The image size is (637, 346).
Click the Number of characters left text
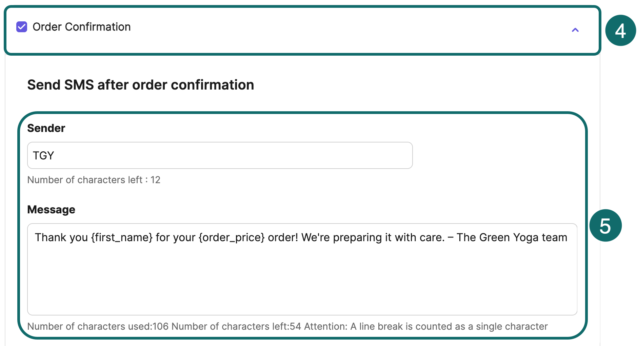tap(94, 180)
